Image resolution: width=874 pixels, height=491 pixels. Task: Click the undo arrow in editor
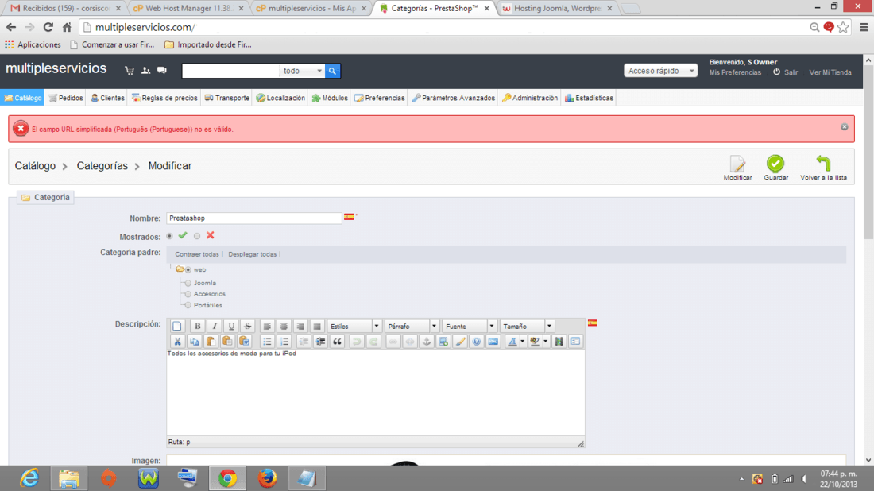[x=357, y=342]
